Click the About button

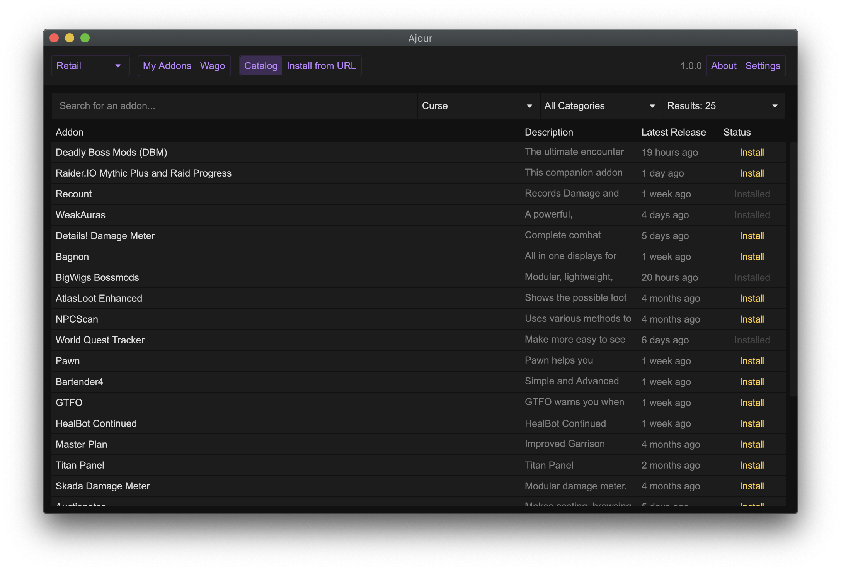[724, 66]
